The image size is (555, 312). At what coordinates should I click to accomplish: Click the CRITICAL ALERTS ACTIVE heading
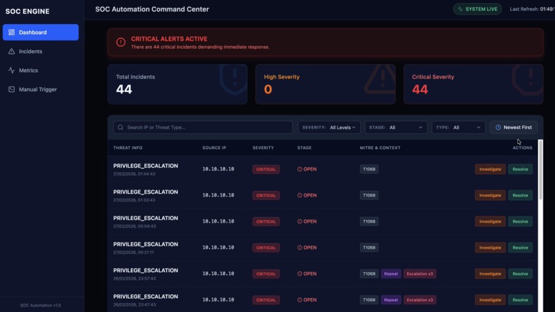(169, 39)
